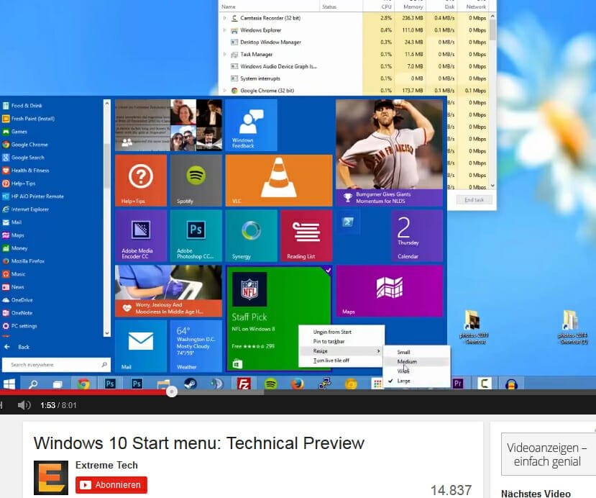Launch the Adobe Photoshop CC tile
The width and height of the screenshot is (596, 498).
pyautogui.click(x=196, y=235)
